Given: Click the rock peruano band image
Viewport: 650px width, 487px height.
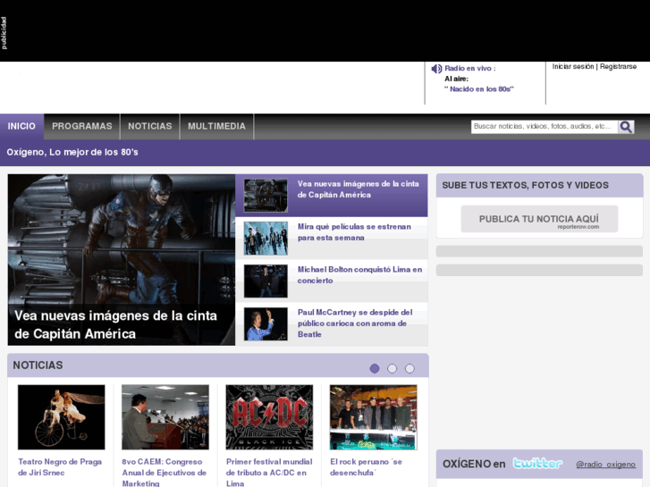Looking at the screenshot, I should (x=374, y=417).
